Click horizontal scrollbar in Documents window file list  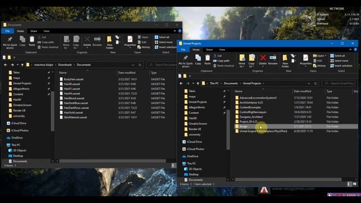point(113,161)
